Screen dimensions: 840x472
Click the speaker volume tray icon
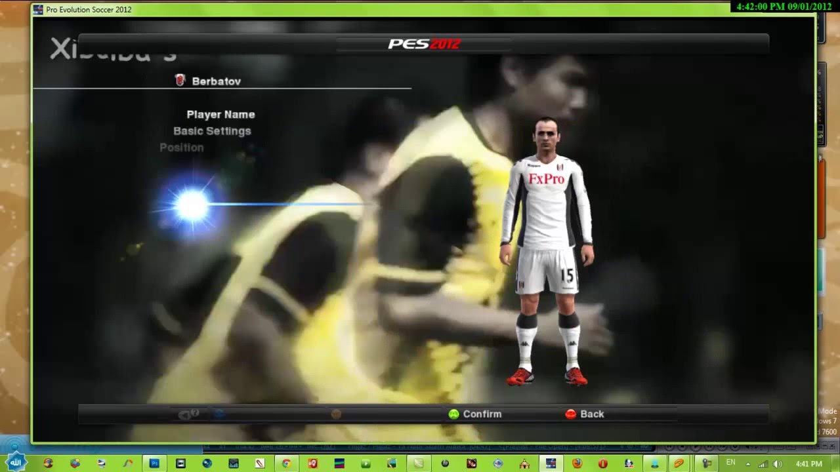pyautogui.click(x=778, y=463)
